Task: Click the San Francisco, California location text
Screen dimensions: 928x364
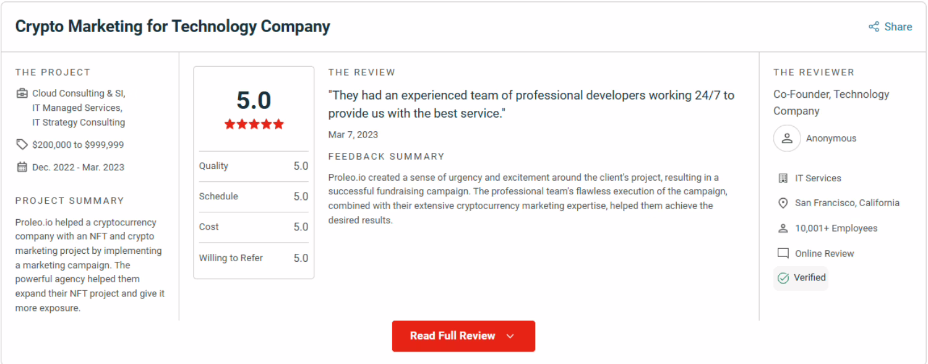Action: 847,203
